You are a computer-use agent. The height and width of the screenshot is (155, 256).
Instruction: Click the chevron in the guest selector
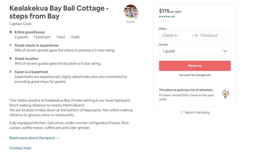coord(225,51)
